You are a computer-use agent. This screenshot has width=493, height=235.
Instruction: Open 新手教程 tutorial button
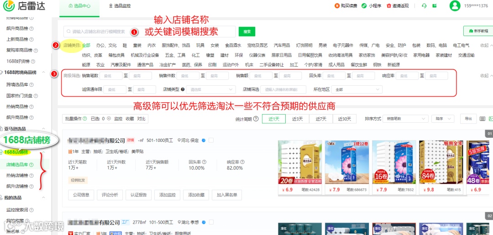click(x=478, y=31)
